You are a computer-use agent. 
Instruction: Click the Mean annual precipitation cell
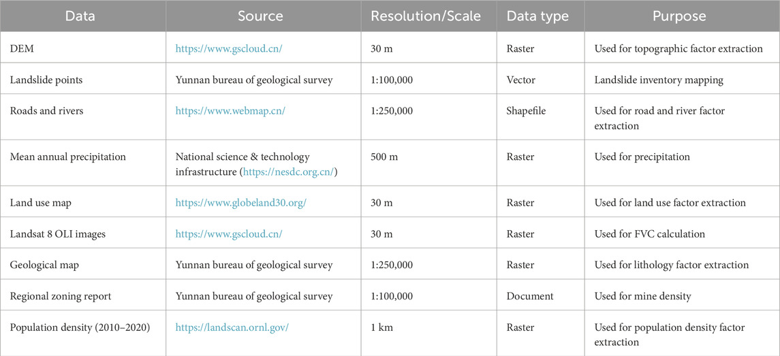coord(67,157)
